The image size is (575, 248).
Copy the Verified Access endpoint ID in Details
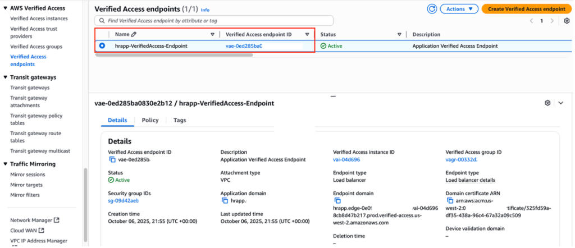pyautogui.click(x=112, y=160)
